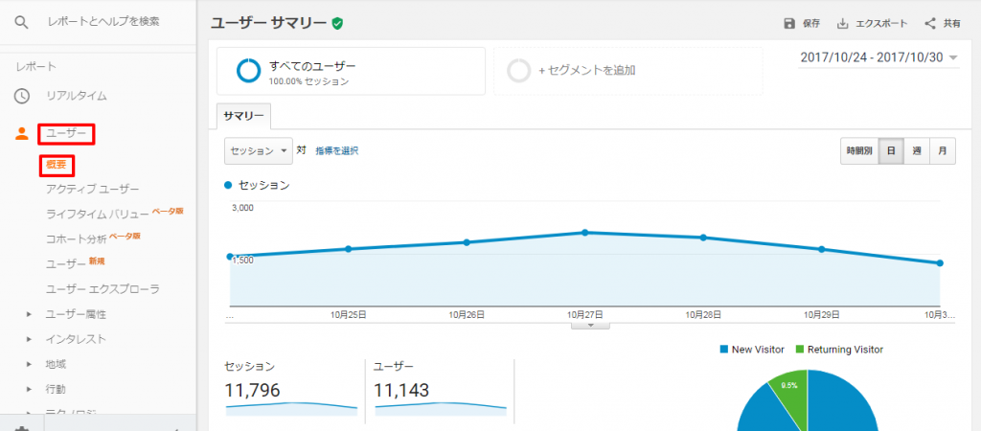981x431 pixels.
Task: Click the 10月25日 data point on chart
Action: point(349,249)
